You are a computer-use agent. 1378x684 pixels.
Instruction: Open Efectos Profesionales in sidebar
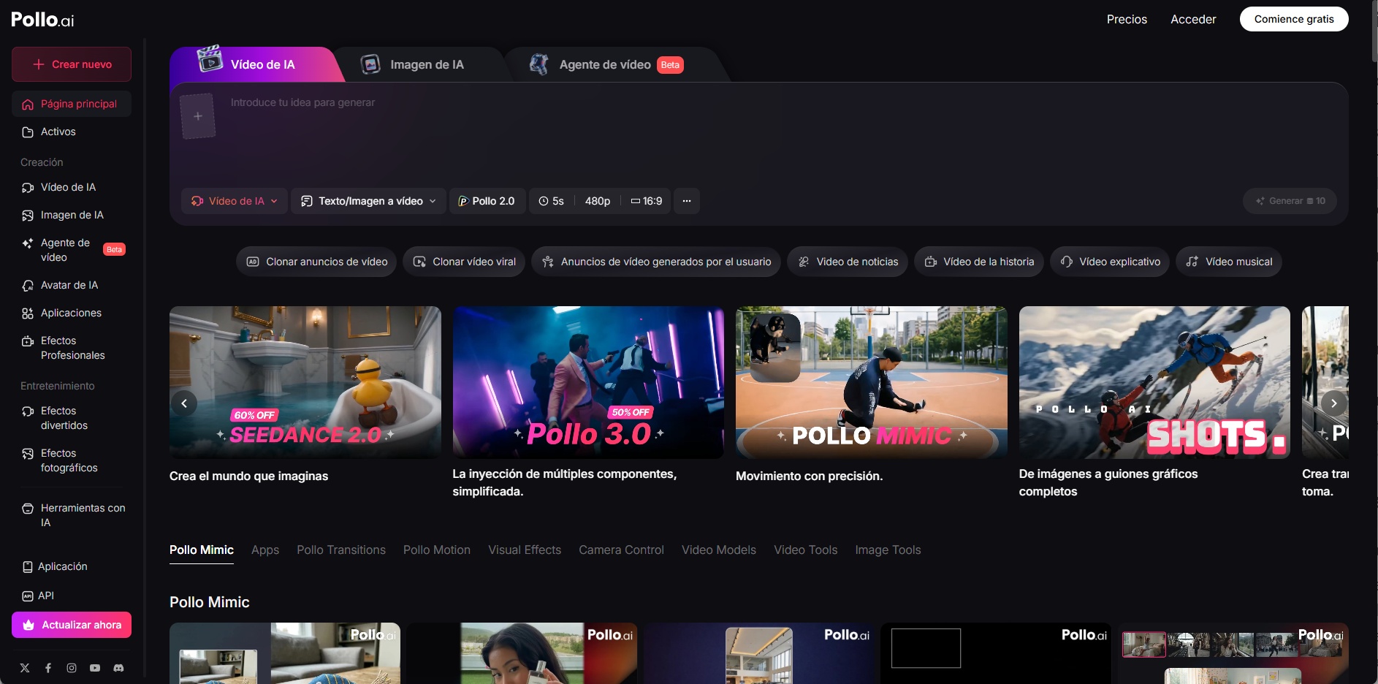[72, 348]
